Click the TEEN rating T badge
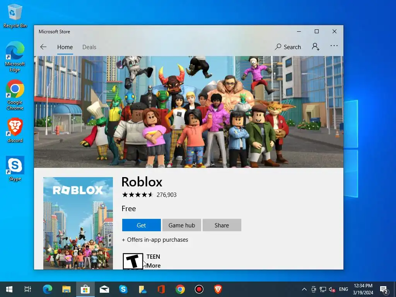The image size is (396, 297). coord(133,261)
